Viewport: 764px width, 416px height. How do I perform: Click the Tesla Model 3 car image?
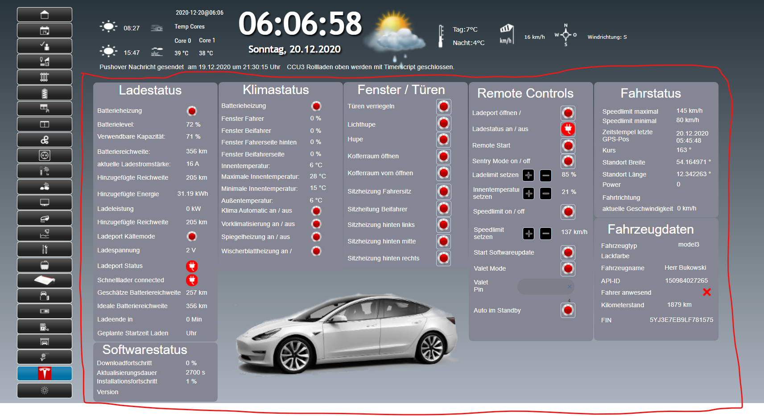[x=347, y=334]
